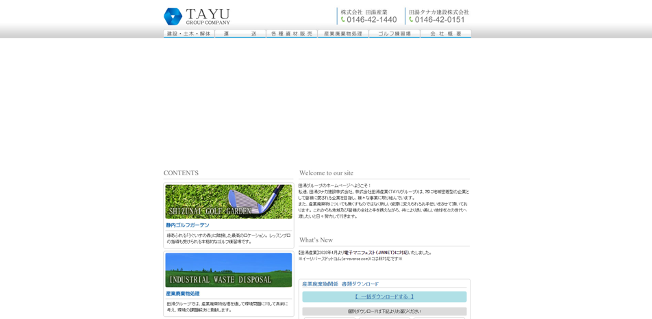652x319 pixels.
Task: Click the 一括ダウンロードする download link
Action: click(384, 297)
